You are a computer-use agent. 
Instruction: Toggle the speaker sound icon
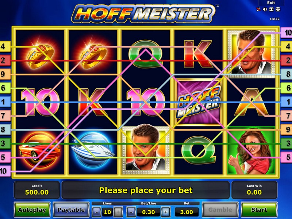tap(265, 9)
